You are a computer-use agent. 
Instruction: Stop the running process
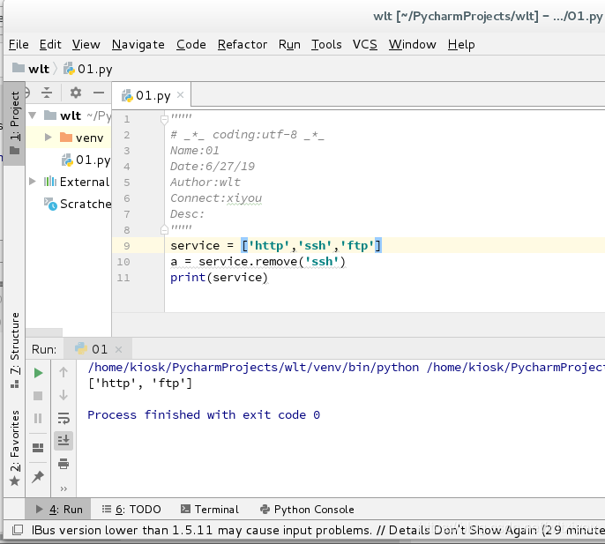(x=38, y=396)
